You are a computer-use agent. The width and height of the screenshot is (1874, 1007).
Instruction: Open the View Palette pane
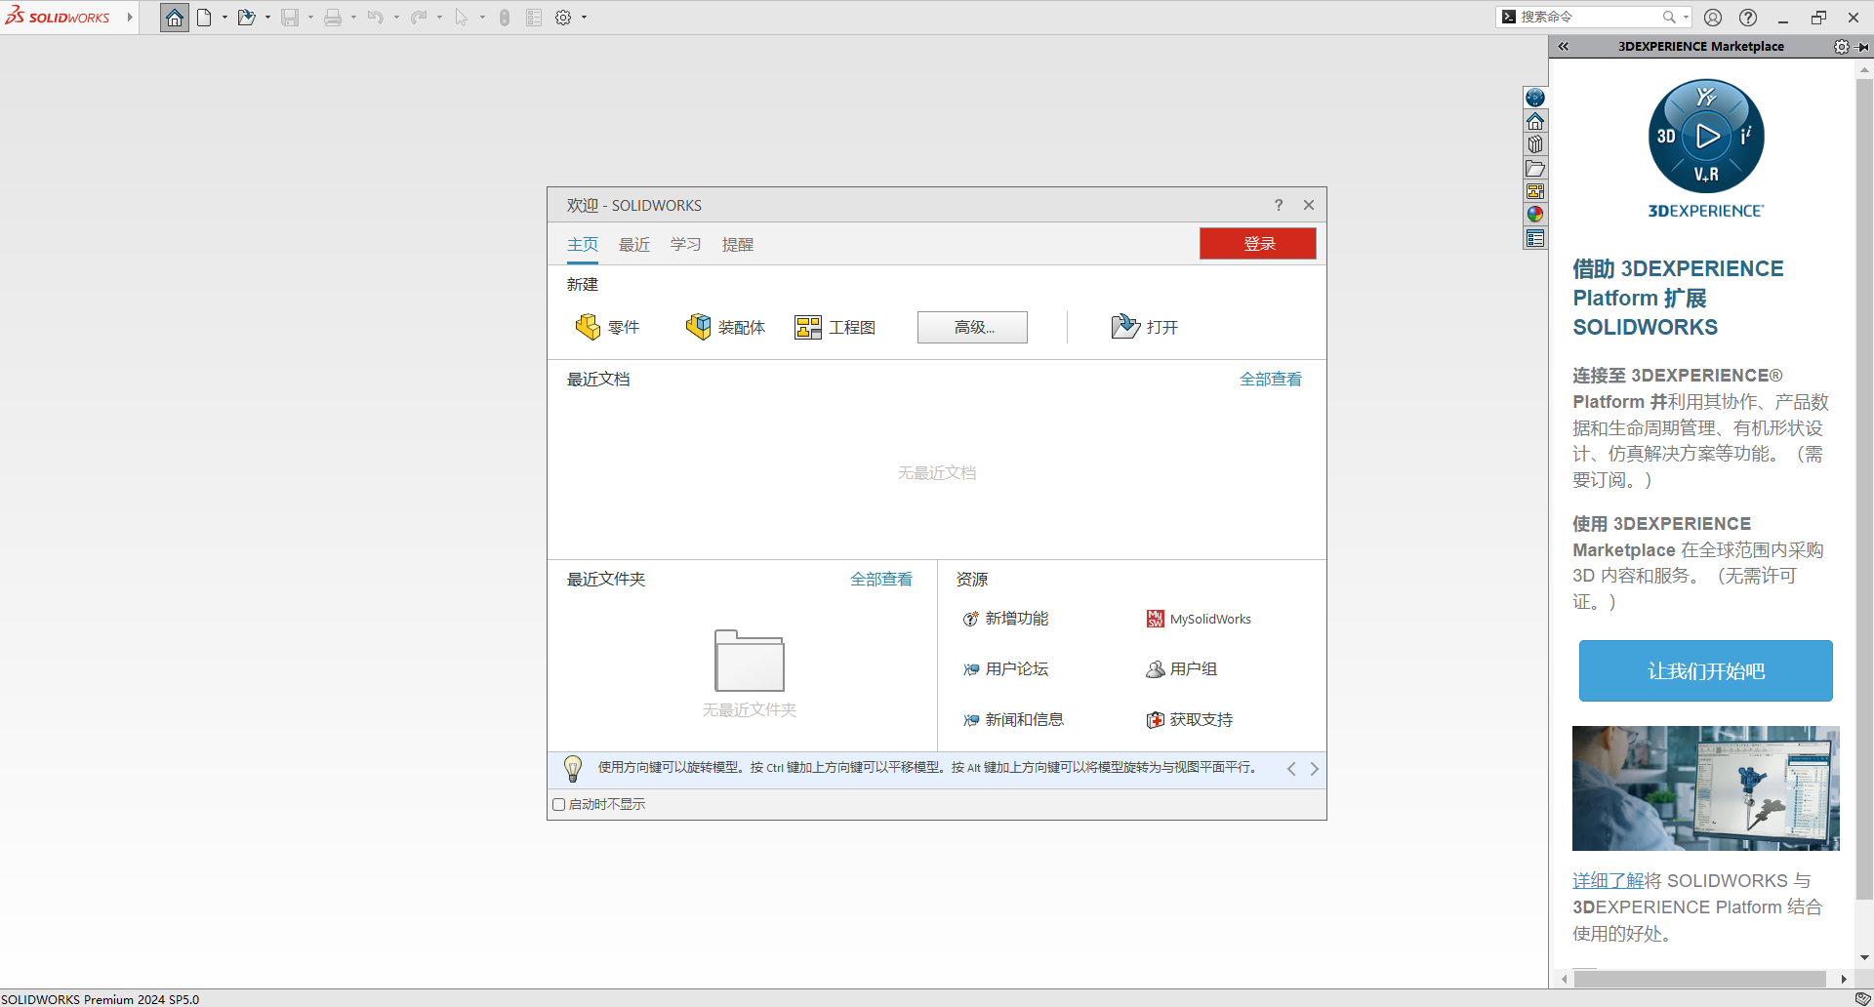[1535, 191]
